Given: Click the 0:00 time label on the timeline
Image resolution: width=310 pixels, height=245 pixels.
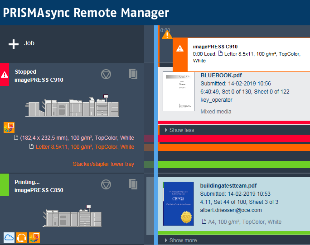Looking at the screenshot, I should coord(165,30).
